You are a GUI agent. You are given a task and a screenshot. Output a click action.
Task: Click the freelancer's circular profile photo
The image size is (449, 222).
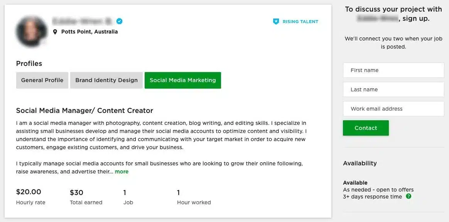pyautogui.click(x=31, y=32)
